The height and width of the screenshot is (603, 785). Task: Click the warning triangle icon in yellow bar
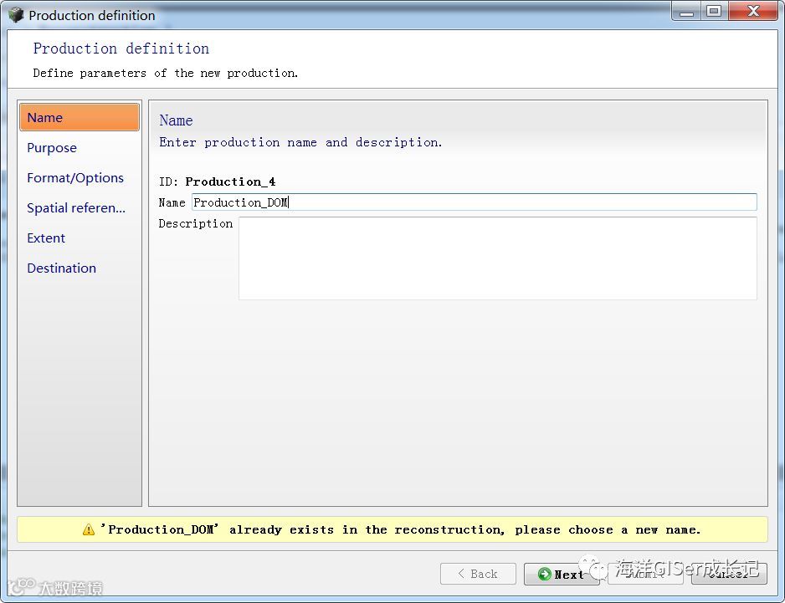89,529
